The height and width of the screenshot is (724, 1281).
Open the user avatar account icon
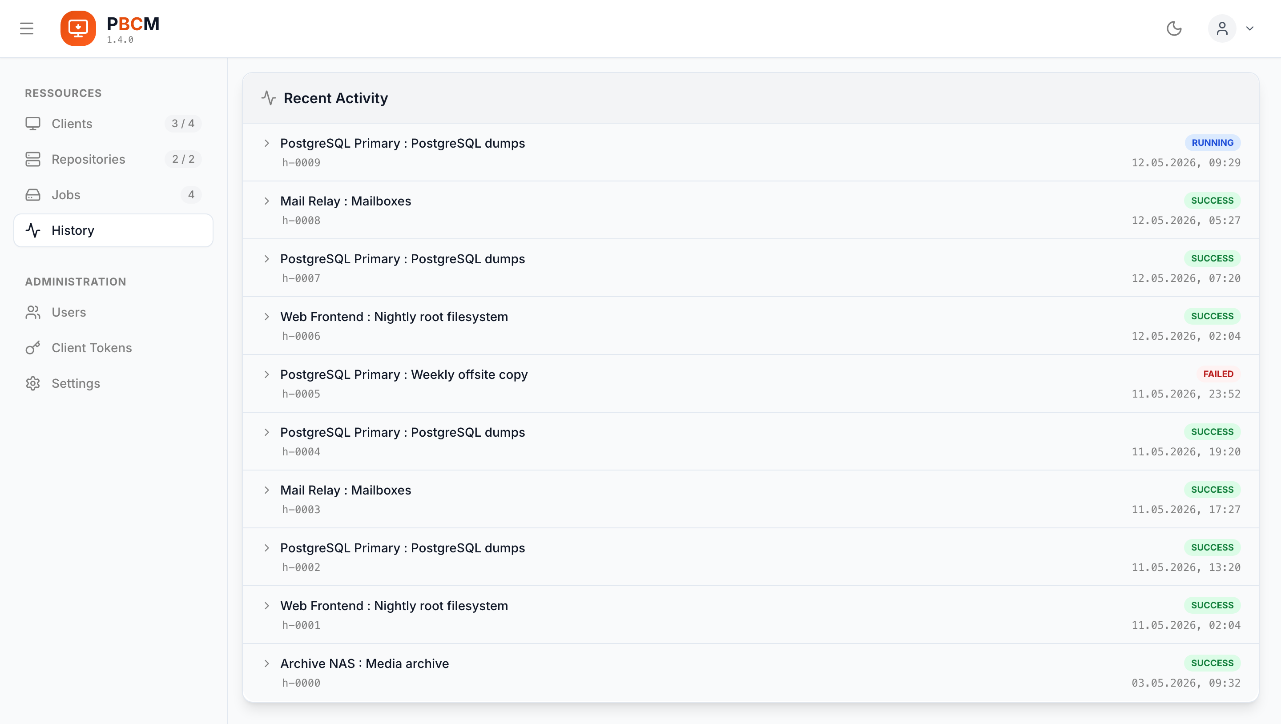coord(1222,28)
